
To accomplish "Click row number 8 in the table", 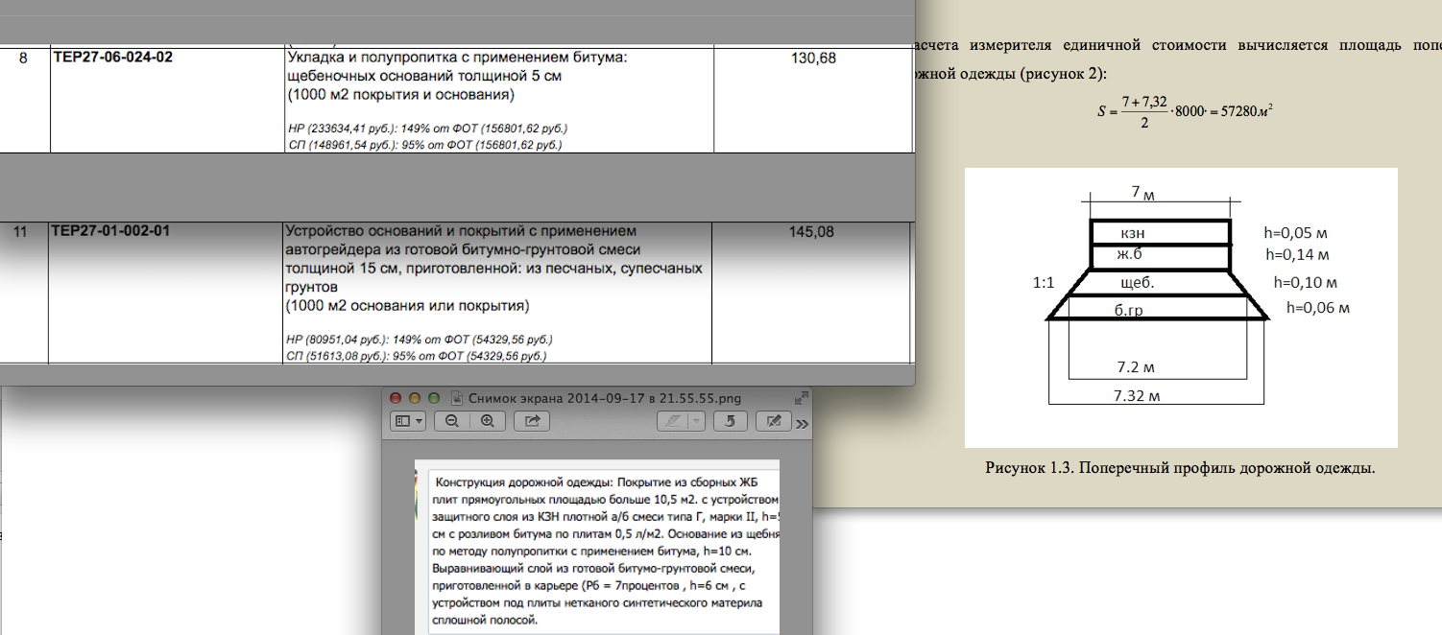I will pos(23,58).
